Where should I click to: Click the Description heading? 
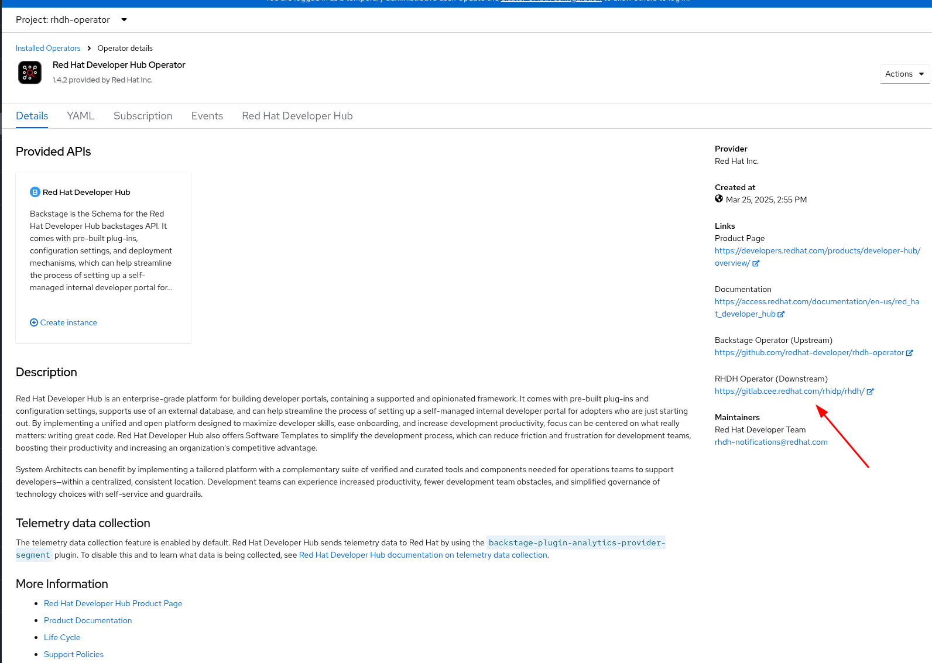(x=46, y=372)
